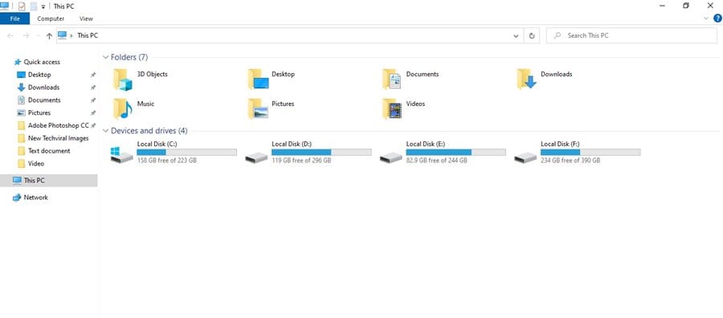Click the Properties icon in title bar

coord(21,6)
